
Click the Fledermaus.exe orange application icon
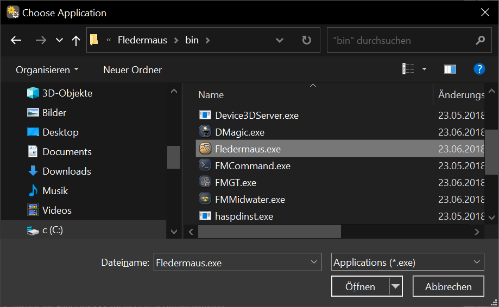(x=205, y=148)
